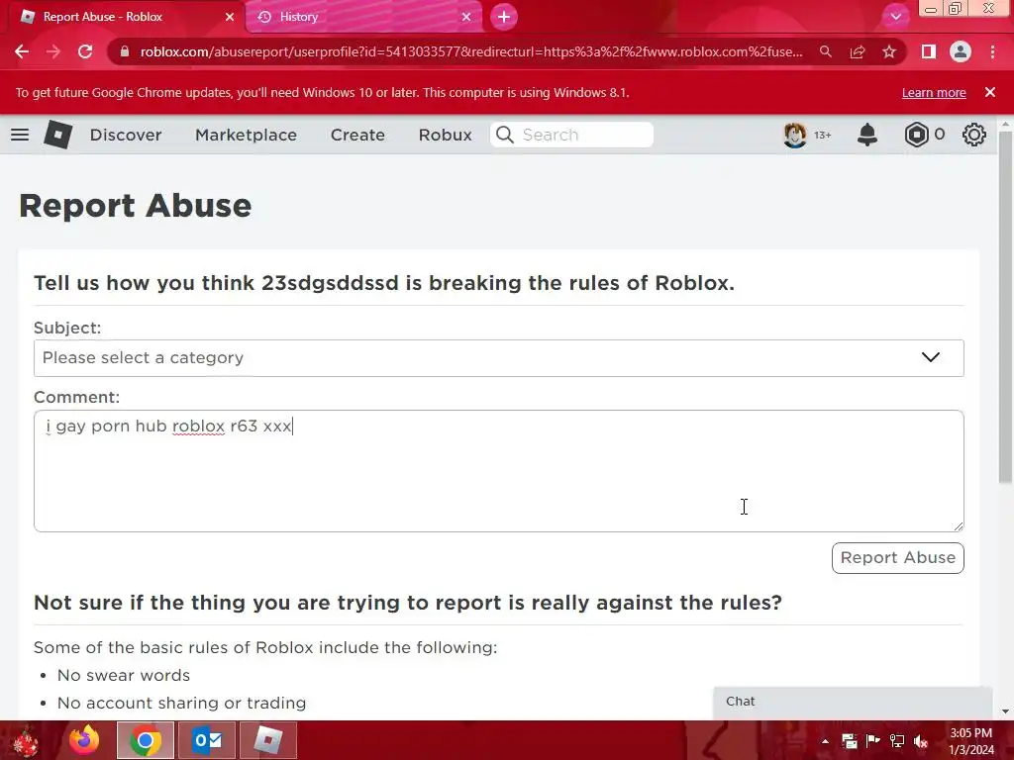Click the 13+ age label

(823, 135)
